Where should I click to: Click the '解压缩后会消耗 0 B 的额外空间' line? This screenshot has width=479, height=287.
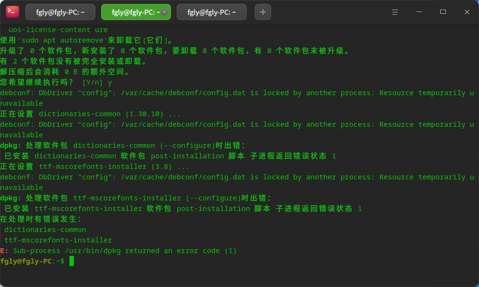[x=65, y=72]
